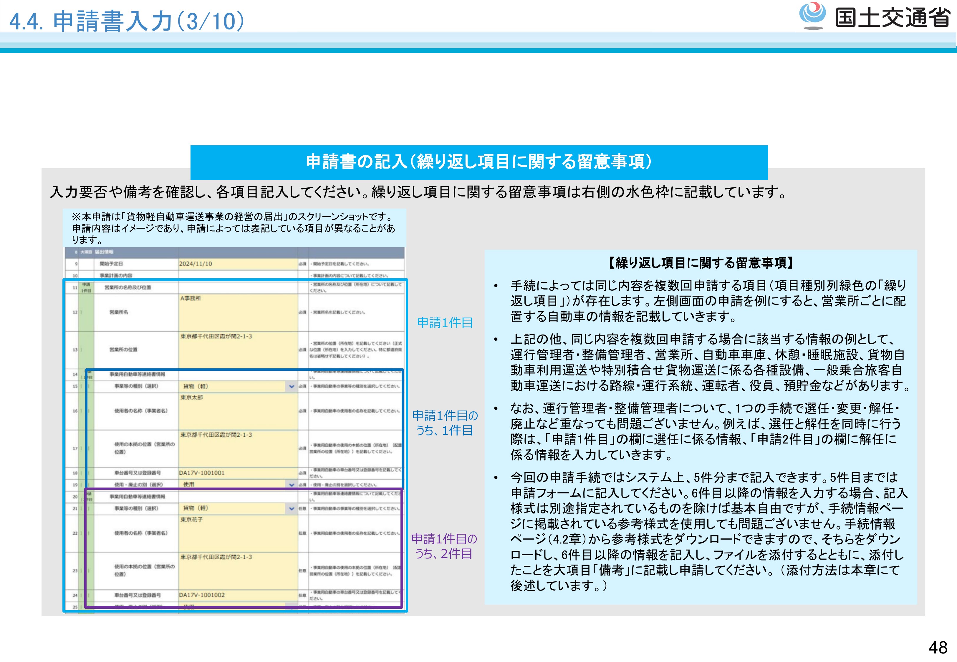Click the 【繰り返し項目に関する留意事項】 heading
This screenshot has width=957, height=662.
(701, 263)
